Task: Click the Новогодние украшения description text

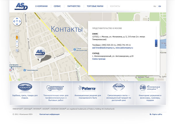Action: coord(150,98)
